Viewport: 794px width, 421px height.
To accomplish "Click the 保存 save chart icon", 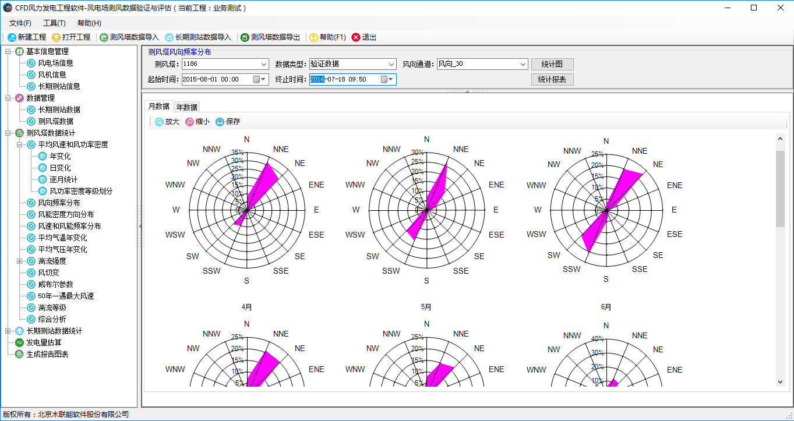I will [x=220, y=122].
